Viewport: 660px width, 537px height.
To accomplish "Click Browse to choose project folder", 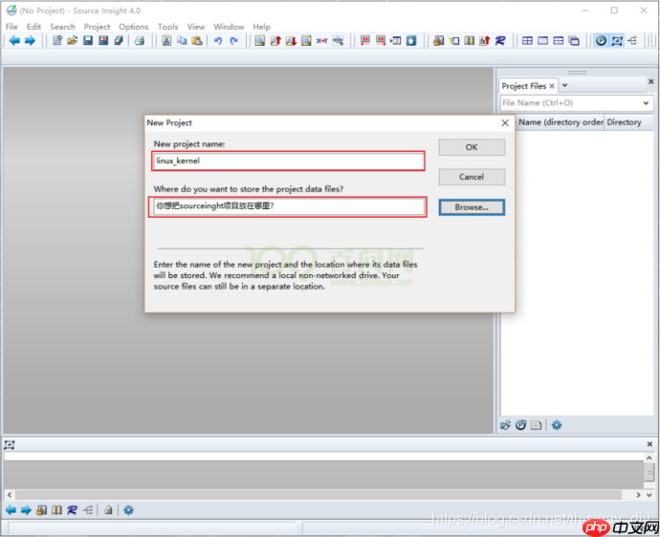I will click(472, 207).
